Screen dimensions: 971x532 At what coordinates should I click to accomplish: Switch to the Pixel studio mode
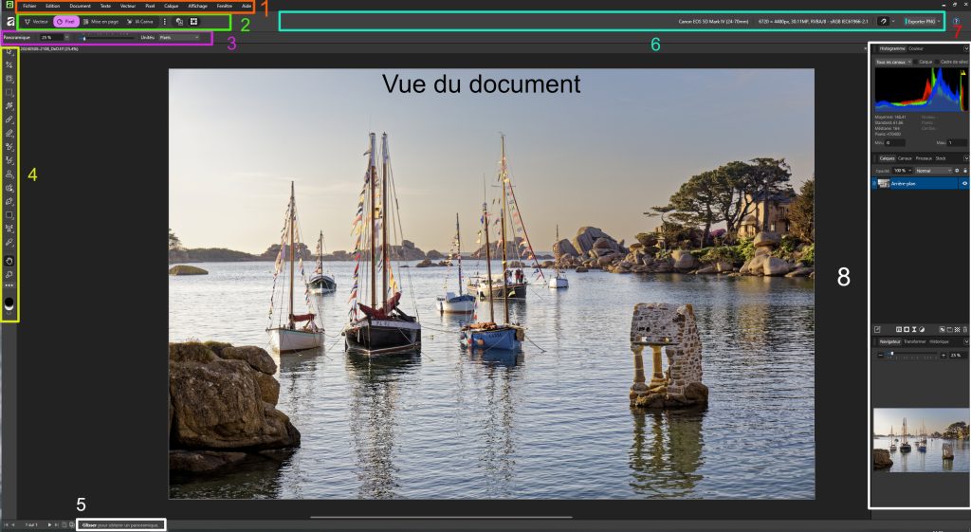click(65, 21)
